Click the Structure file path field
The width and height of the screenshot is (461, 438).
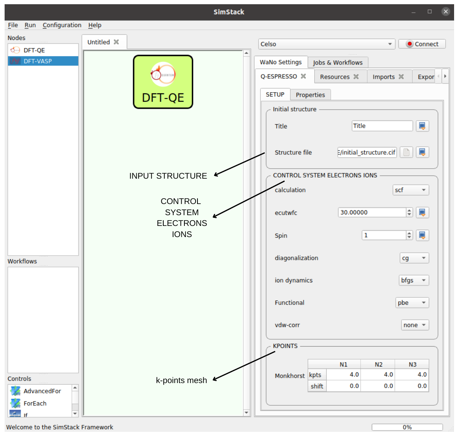367,152
